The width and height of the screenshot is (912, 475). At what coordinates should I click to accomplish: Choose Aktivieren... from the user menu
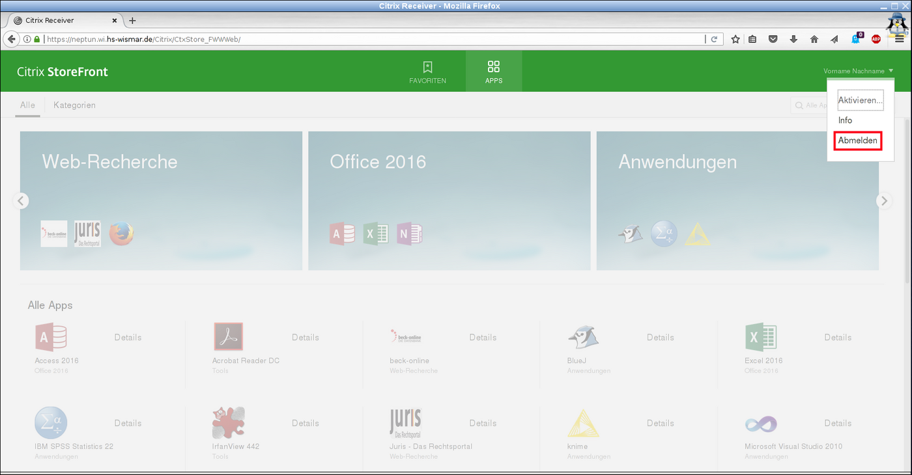[x=860, y=100]
